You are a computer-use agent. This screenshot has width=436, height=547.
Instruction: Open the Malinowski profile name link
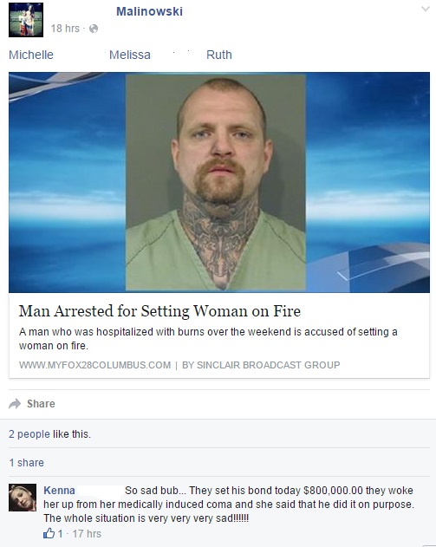click(149, 11)
